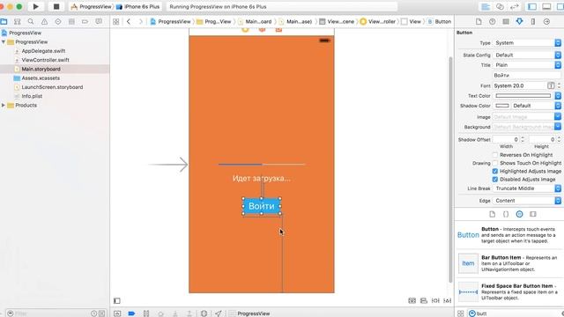Image resolution: width=564 pixels, height=317 pixels.
Task: Open the Test navigator icon
Action: point(58,21)
